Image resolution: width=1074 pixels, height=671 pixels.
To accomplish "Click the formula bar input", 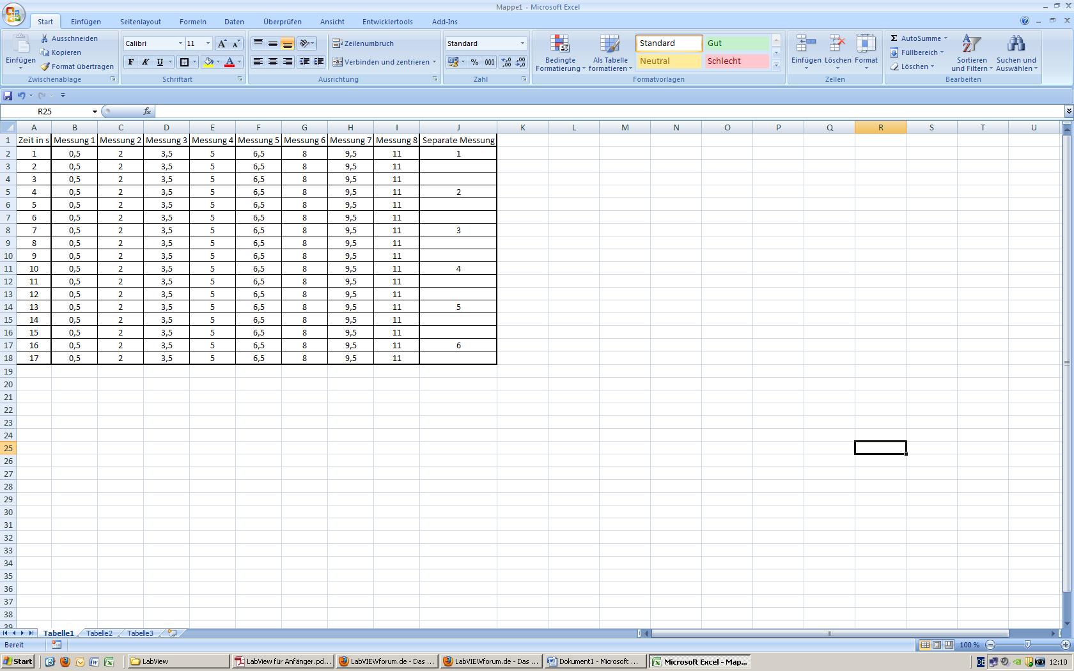I will (609, 112).
